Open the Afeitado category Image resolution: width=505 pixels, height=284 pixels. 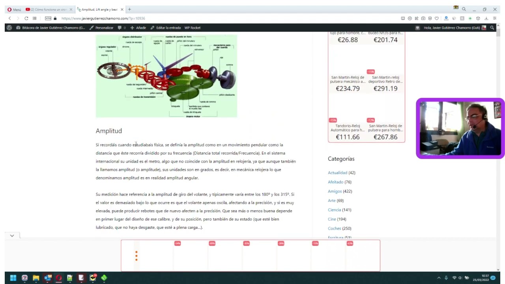(335, 182)
